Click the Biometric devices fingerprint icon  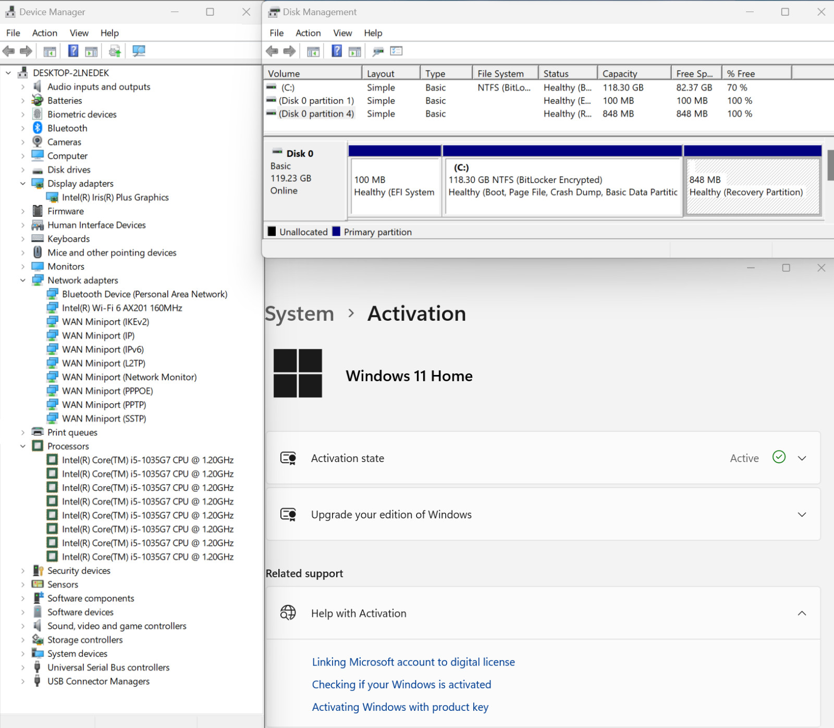coord(38,114)
